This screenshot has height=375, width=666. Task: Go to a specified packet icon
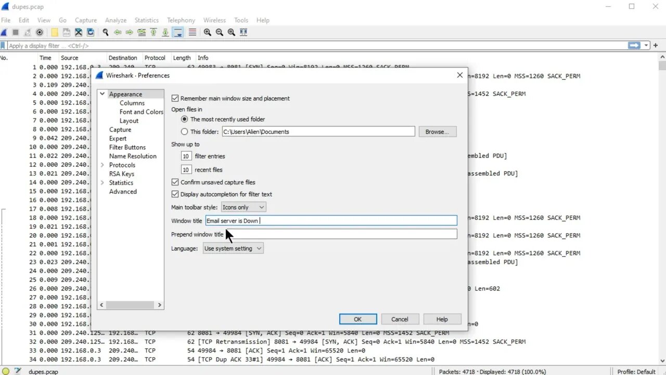(142, 32)
